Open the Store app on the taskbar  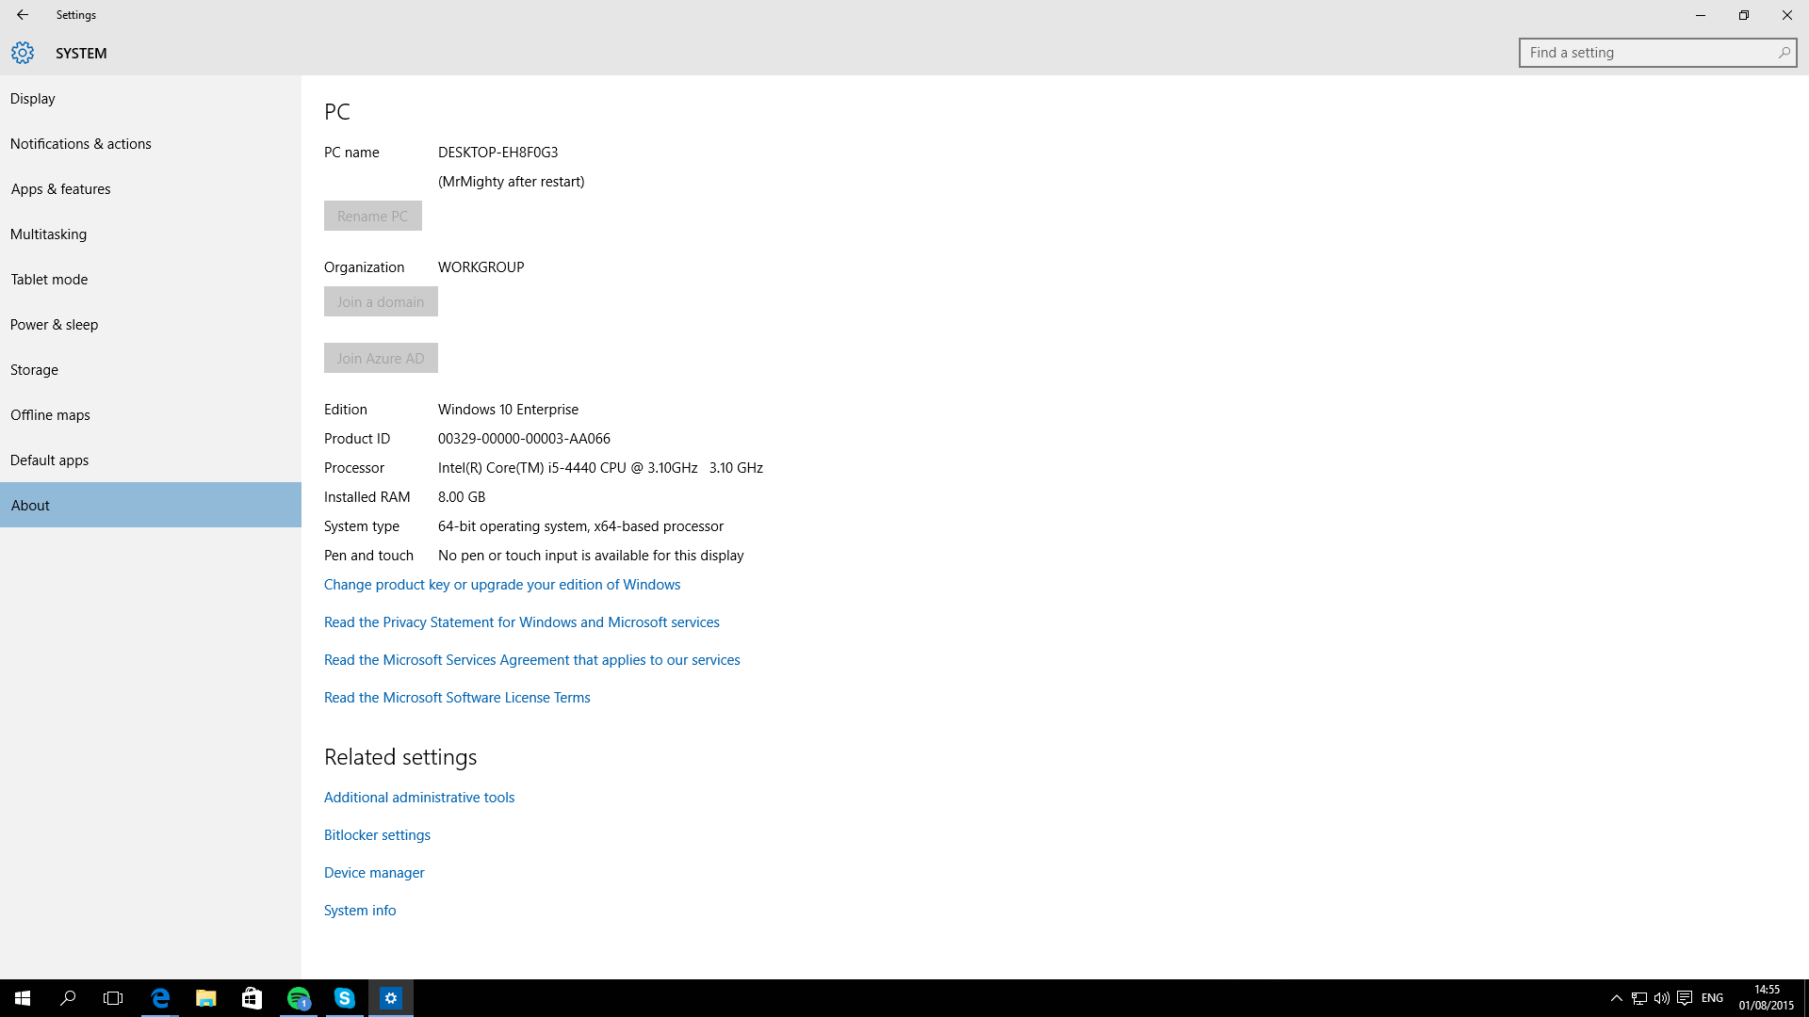pos(252,998)
